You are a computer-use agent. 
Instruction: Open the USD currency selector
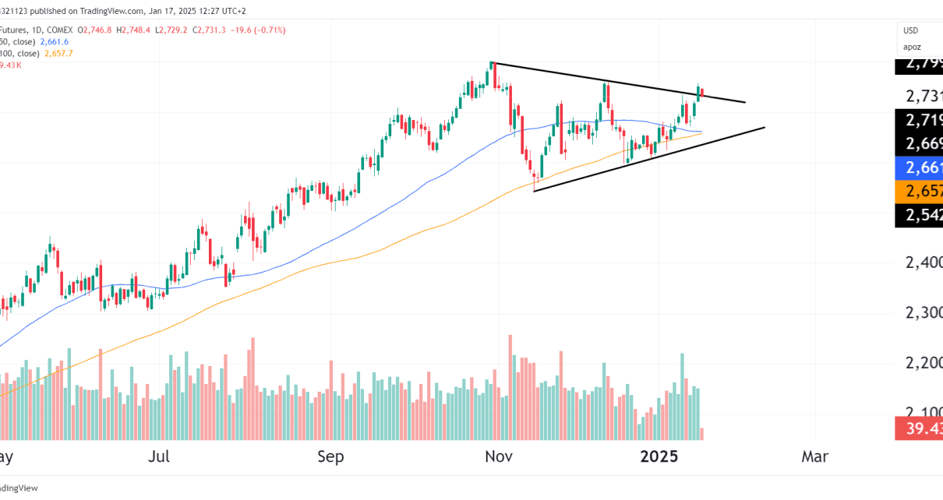pyautogui.click(x=911, y=30)
